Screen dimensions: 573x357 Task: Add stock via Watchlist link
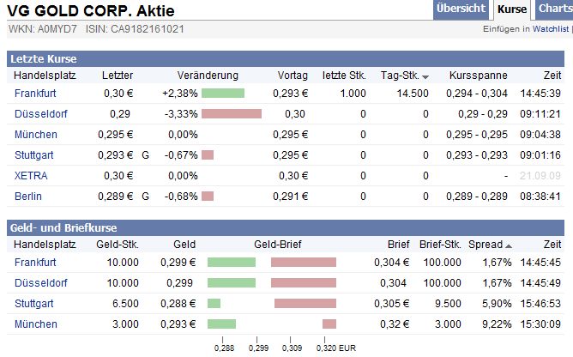(x=550, y=29)
